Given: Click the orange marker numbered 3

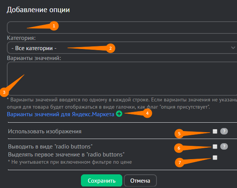Looking at the screenshot, I should tap(4, 92).
